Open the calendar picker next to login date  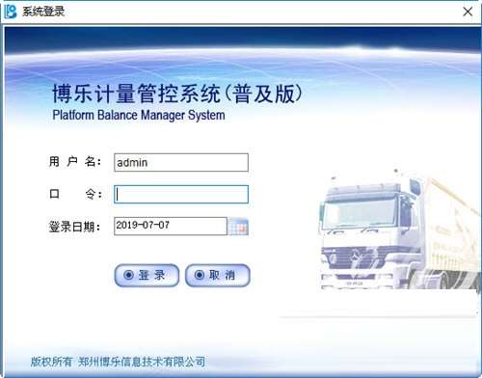[x=238, y=227]
